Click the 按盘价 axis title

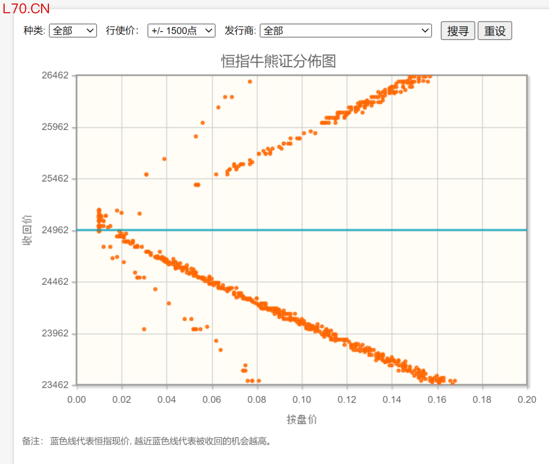(x=302, y=419)
